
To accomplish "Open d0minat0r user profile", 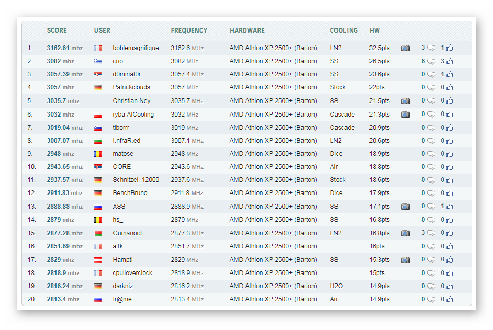I will click(x=127, y=74).
